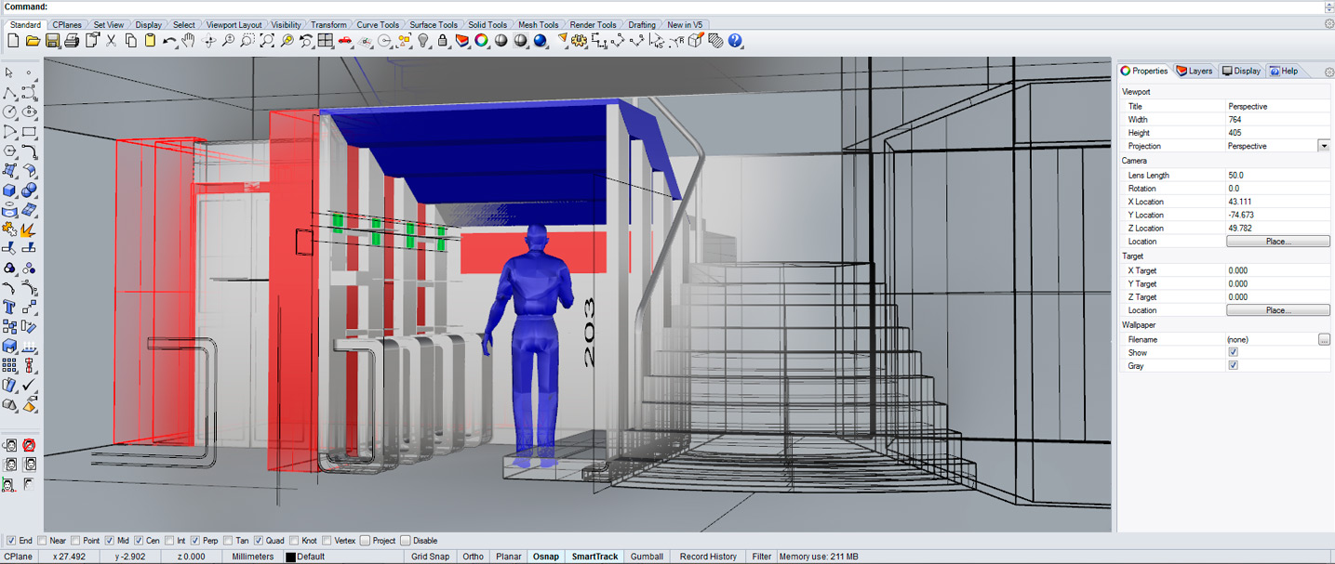This screenshot has height=564, width=1335.
Task: Toggle Grid Snap in status bar
Action: [430, 557]
